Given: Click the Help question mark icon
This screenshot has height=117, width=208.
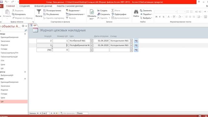Looking at the screenshot, I should (x=199, y=2).
